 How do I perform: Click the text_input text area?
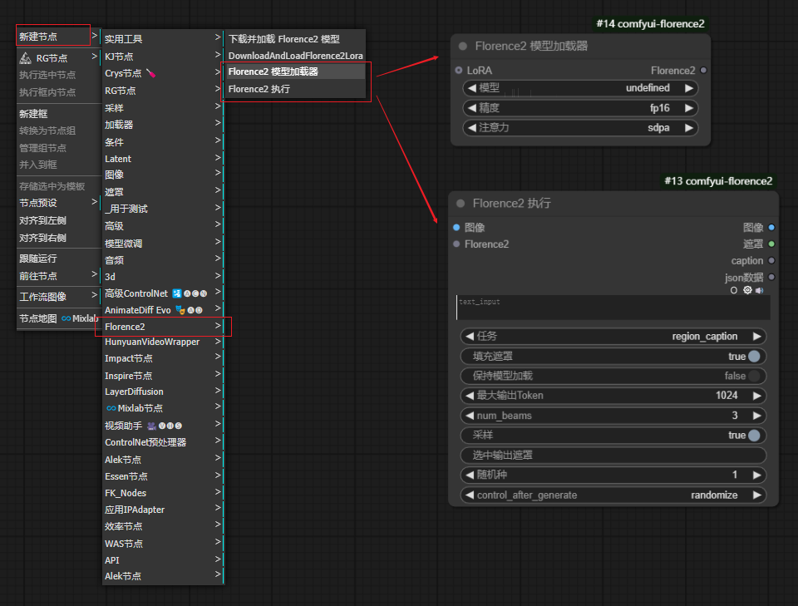pyautogui.click(x=613, y=308)
